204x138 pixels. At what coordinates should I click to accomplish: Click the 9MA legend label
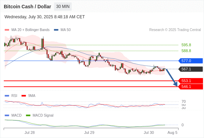[x=32, y=96]
